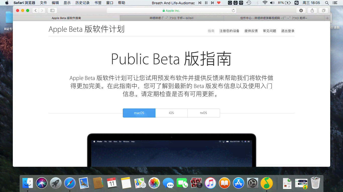Switch to the 创作中心 tab

(x=274, y=18)
